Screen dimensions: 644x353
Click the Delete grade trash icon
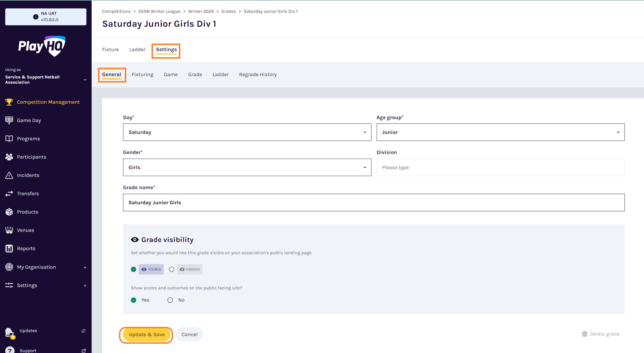coord(584,334)
